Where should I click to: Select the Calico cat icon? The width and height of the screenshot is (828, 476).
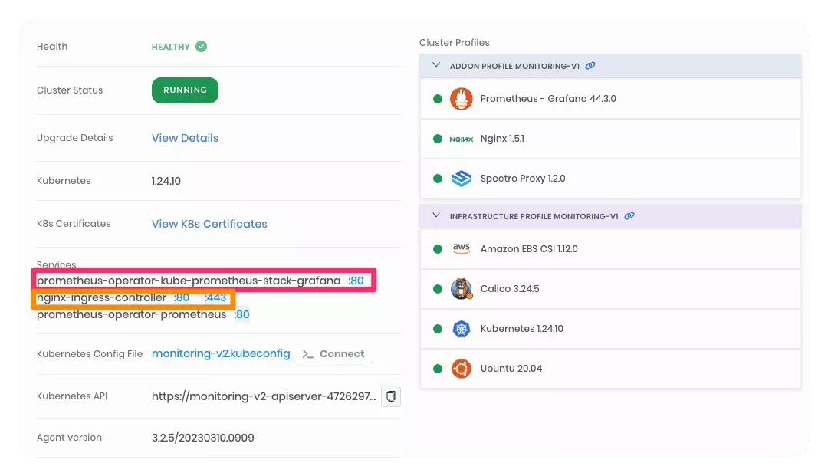click(x=460, y=289)
